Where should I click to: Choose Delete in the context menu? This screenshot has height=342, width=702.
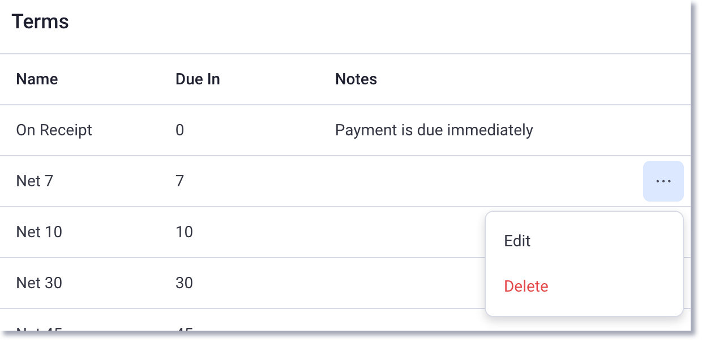[x=526, y=287]
